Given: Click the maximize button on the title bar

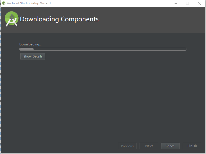Looking at the screenshot, I should 187,3.
